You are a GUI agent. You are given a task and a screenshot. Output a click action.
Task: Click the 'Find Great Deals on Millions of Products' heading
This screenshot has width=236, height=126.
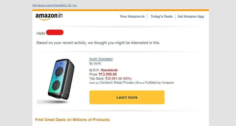coord(72,120)
